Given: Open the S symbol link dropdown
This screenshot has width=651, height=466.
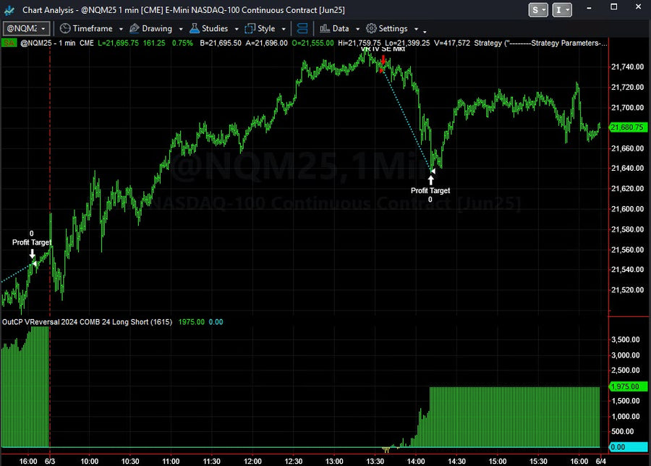Looking at the screenshot, I should 538,10.
